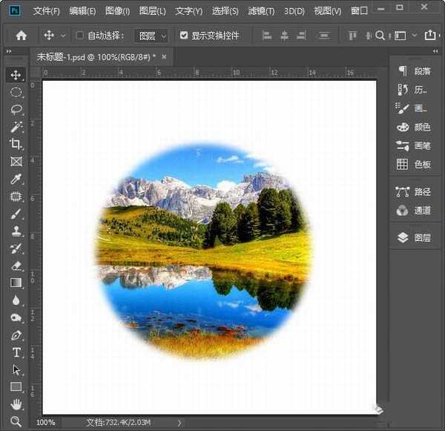This screenshot has height=431, width=445.
Task: Open the 滤镜(T) menu
Action: [260, 11]
